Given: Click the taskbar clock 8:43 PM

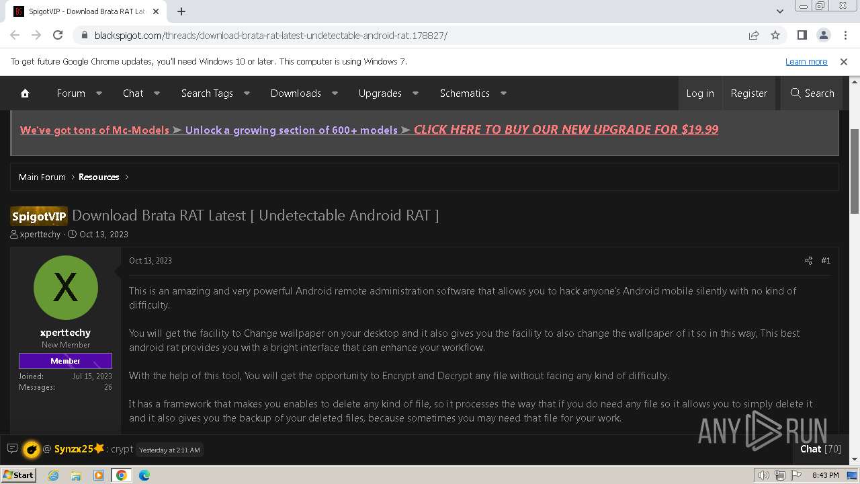Looking at the screenshot, I should 825,475.
